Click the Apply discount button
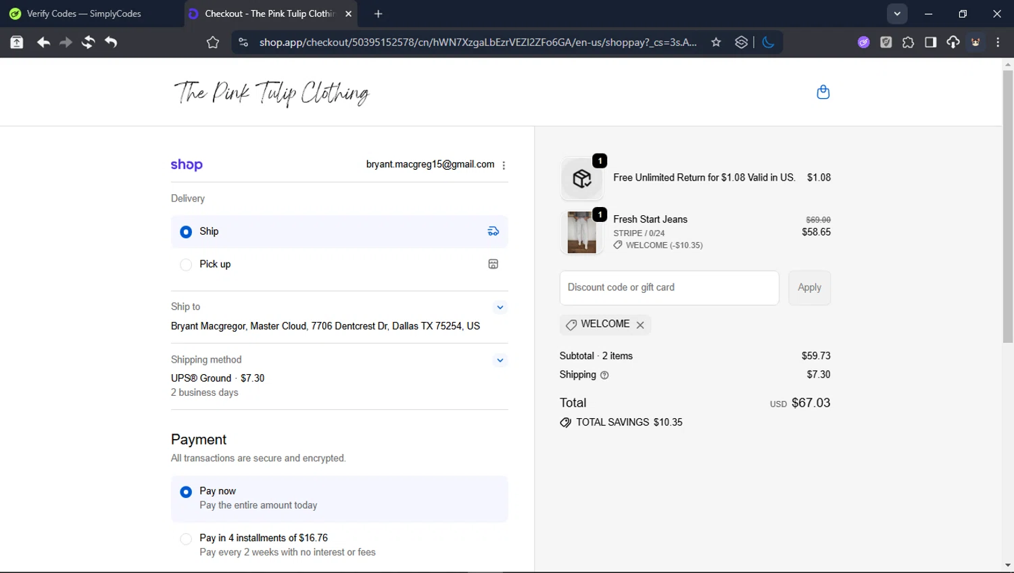 tap(809, 288)
